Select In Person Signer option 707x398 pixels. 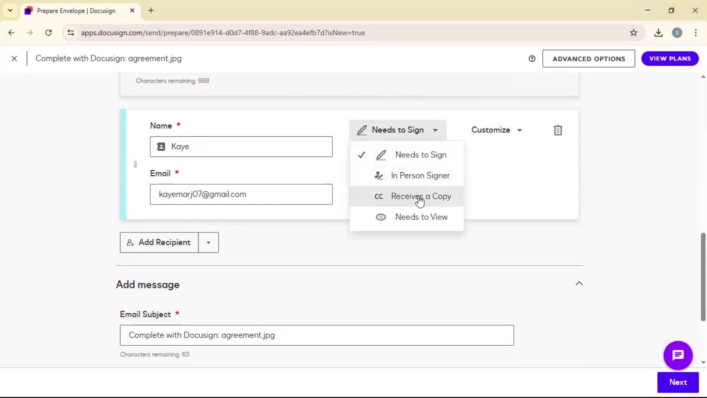tap(407, 175)
